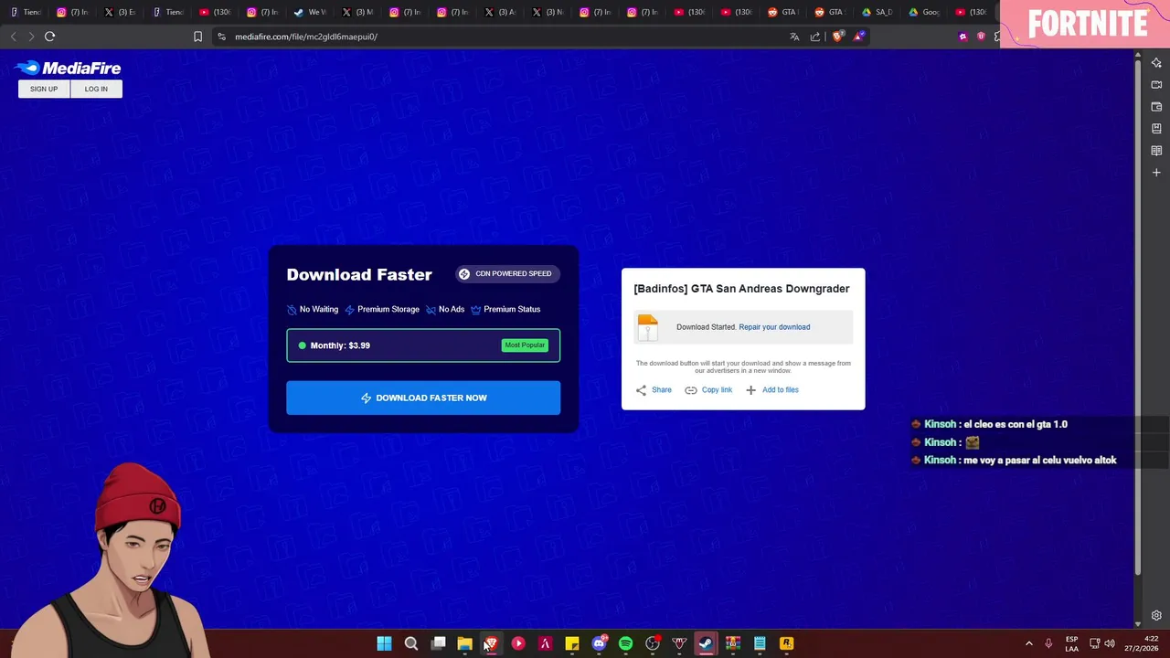The image size is (1170, 658).
Task: Open File Explorer from the taskbar
Action: pos(464,643)
